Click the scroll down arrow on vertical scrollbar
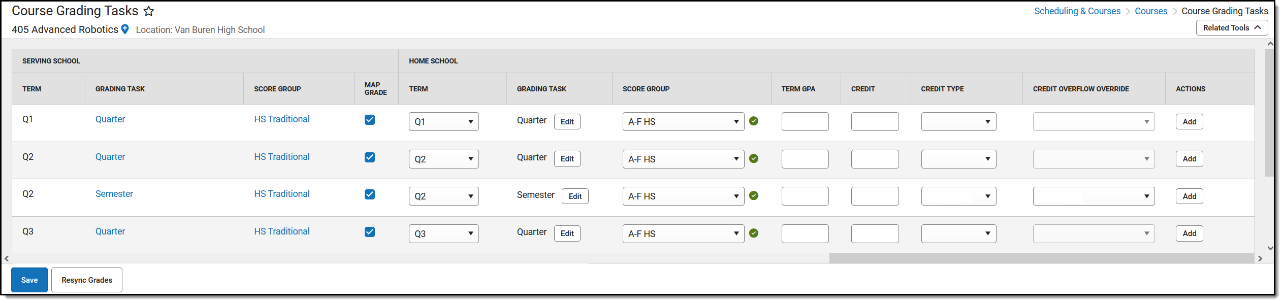Screen dimensions: 1283x303 [x=1270, y=248]
